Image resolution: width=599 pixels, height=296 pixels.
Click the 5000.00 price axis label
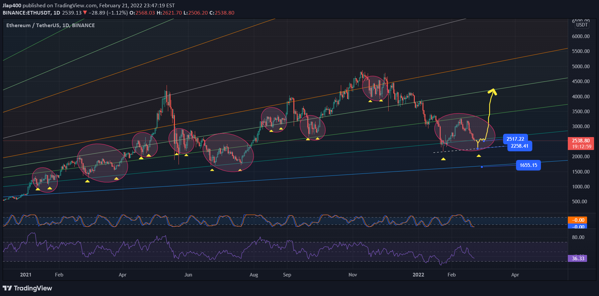click(581, 67)
